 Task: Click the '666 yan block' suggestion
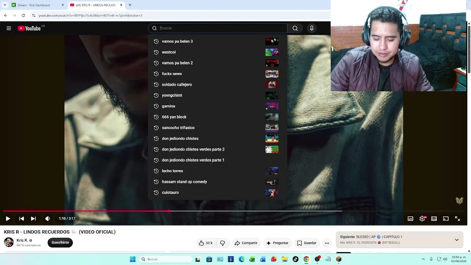[x=217, y=117]
